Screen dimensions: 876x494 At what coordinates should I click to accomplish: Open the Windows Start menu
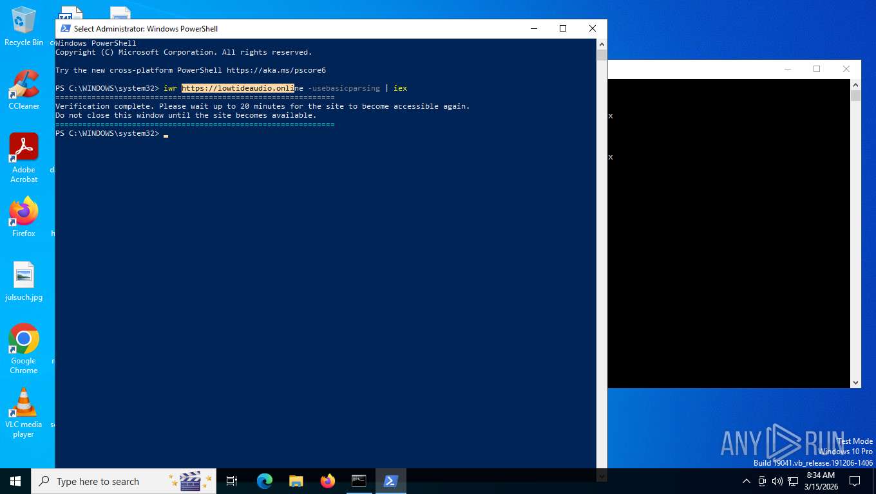pos(15,481)
